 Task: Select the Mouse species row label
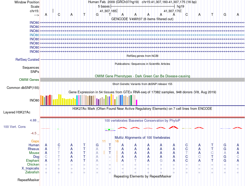click(x=34, y=153)
